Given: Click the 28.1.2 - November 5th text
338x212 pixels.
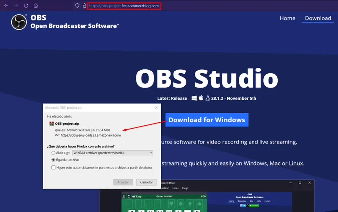Looking at the screenshot, I should 234,98.
